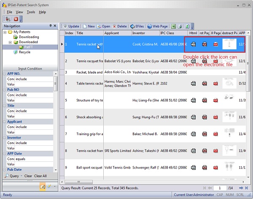Open the Tools menu

click(x=31, y=12)
